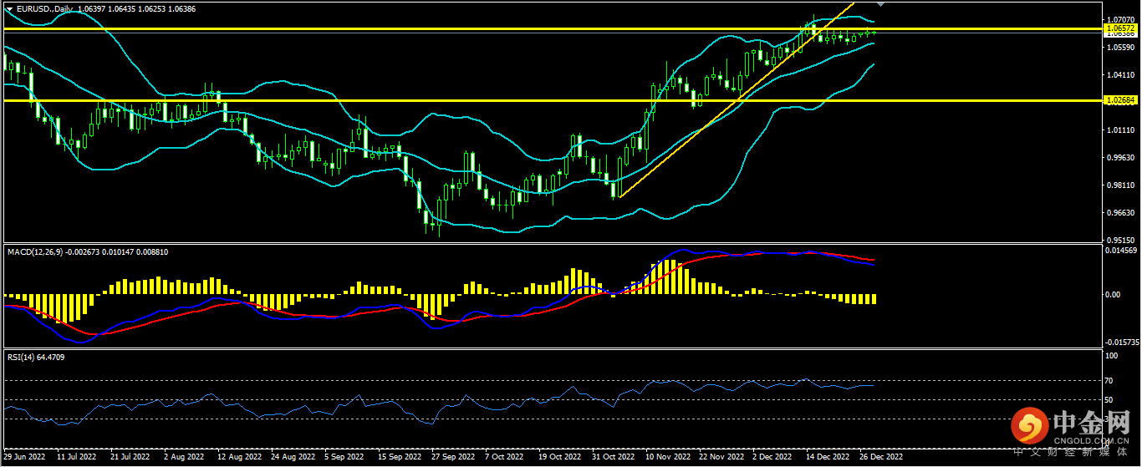Select the 1.02684 yellow price label
The height and width of the screenshot is (467, 1142).
[x=1120, y=100]
